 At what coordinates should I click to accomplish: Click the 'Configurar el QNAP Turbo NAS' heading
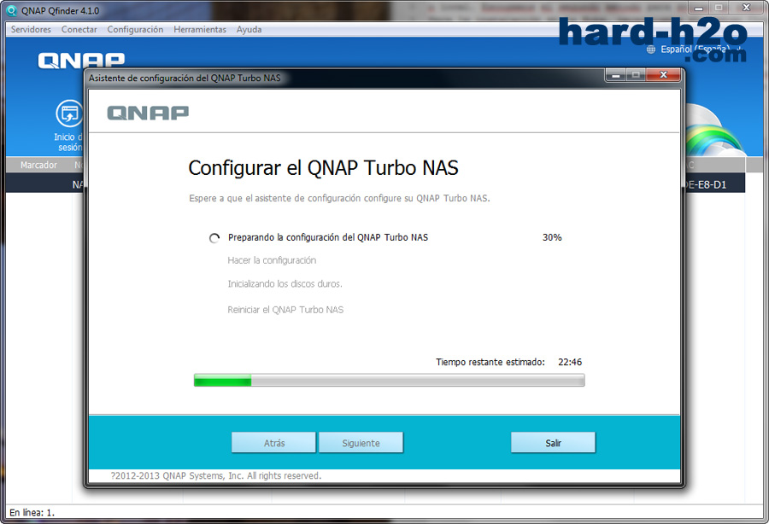click(x=323, y=168)
